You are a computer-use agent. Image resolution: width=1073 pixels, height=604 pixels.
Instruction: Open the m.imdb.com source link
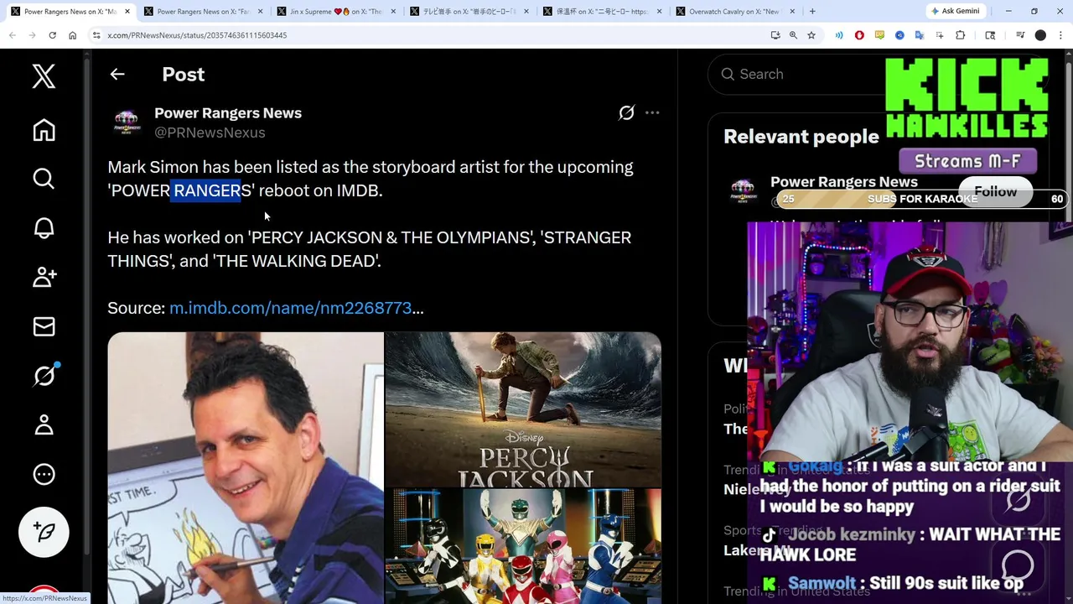click(x=296, y=308)
